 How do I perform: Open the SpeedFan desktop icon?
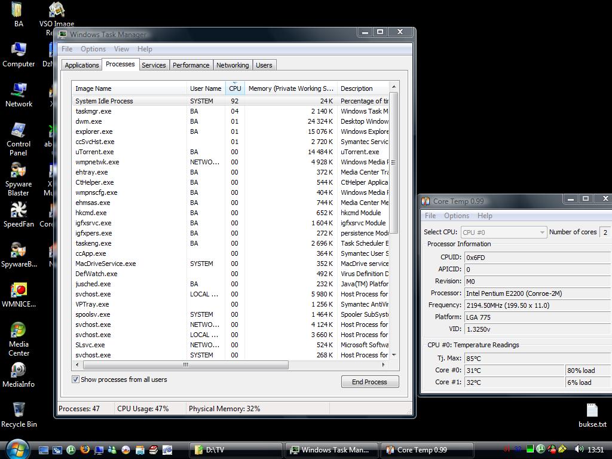click(19, 212)
